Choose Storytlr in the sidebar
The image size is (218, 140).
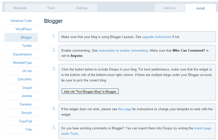pyautogui.click(x=27, y=113)
